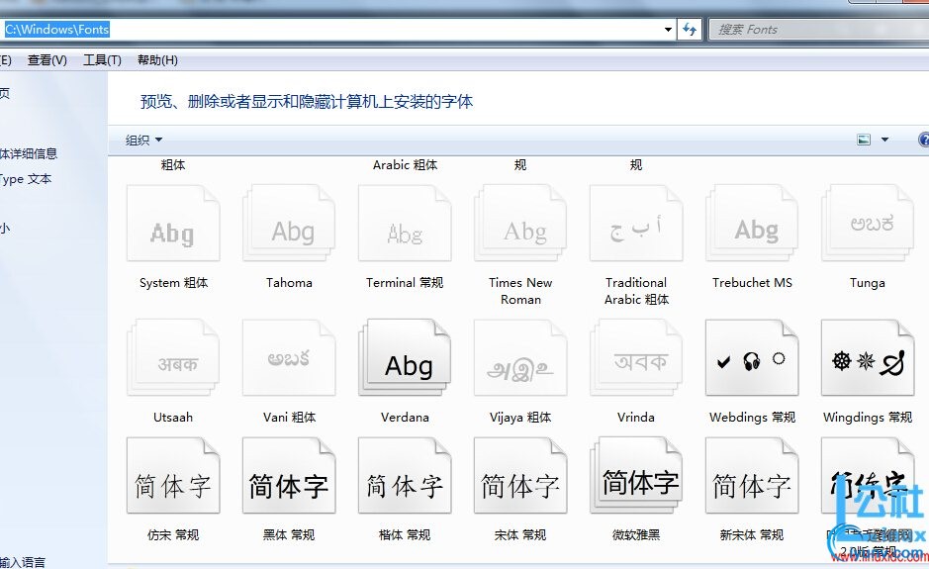Select the Utsaah font icon
This screenshot has width=929, height=569.
[x=173, y=357]
